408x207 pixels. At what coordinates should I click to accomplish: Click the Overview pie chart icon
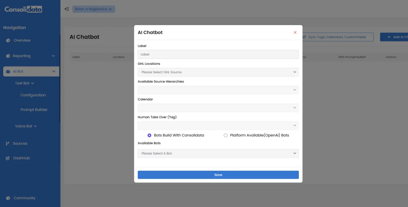8,40
